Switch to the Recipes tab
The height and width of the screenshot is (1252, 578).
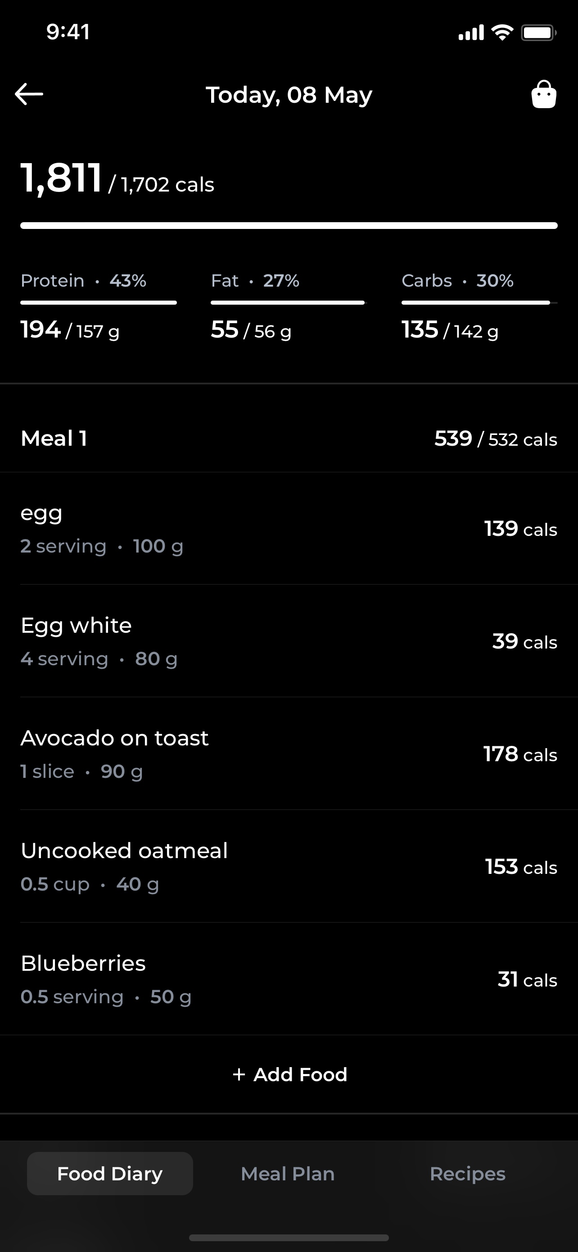[468, 1174]
